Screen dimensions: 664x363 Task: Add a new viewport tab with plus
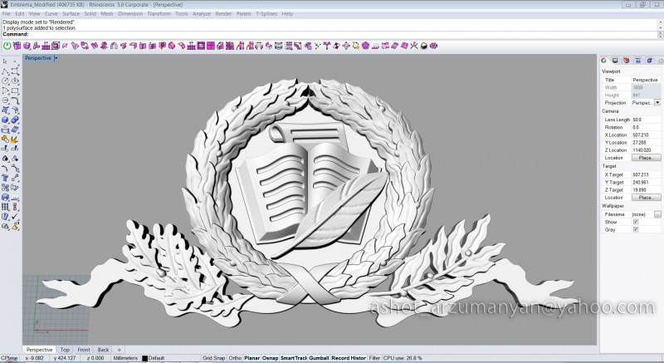119,350
